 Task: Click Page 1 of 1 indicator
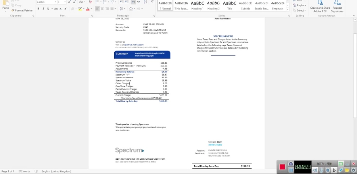pyautogui.click(x=8, y=171)
